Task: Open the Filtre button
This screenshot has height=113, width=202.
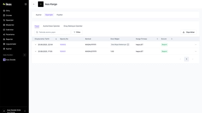Action: point(77,32)
